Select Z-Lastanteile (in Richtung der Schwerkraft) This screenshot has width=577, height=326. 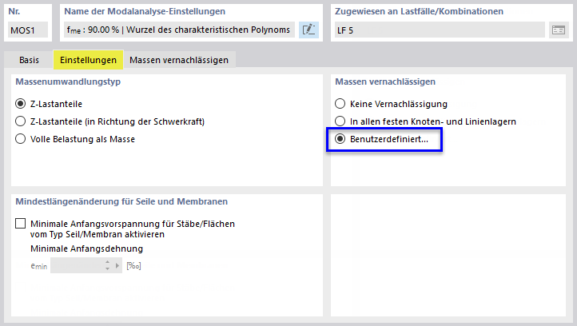click(x=20, y=121)
